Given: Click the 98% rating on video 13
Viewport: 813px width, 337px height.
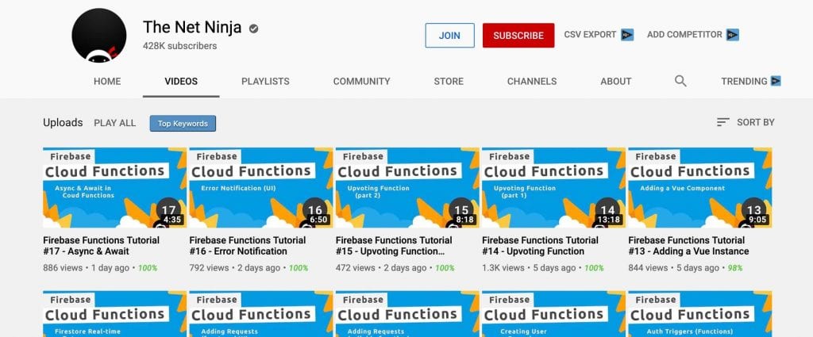Looking at the screenshot, I should [x=734, y=268].
